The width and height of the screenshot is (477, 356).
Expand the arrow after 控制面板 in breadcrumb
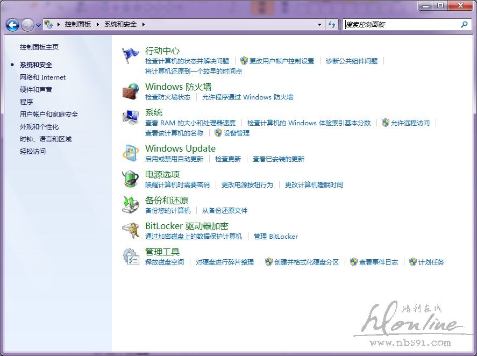click(98, 24)
